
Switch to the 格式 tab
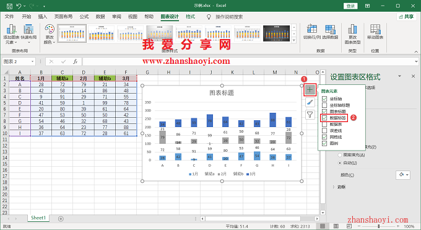point(190,17)
